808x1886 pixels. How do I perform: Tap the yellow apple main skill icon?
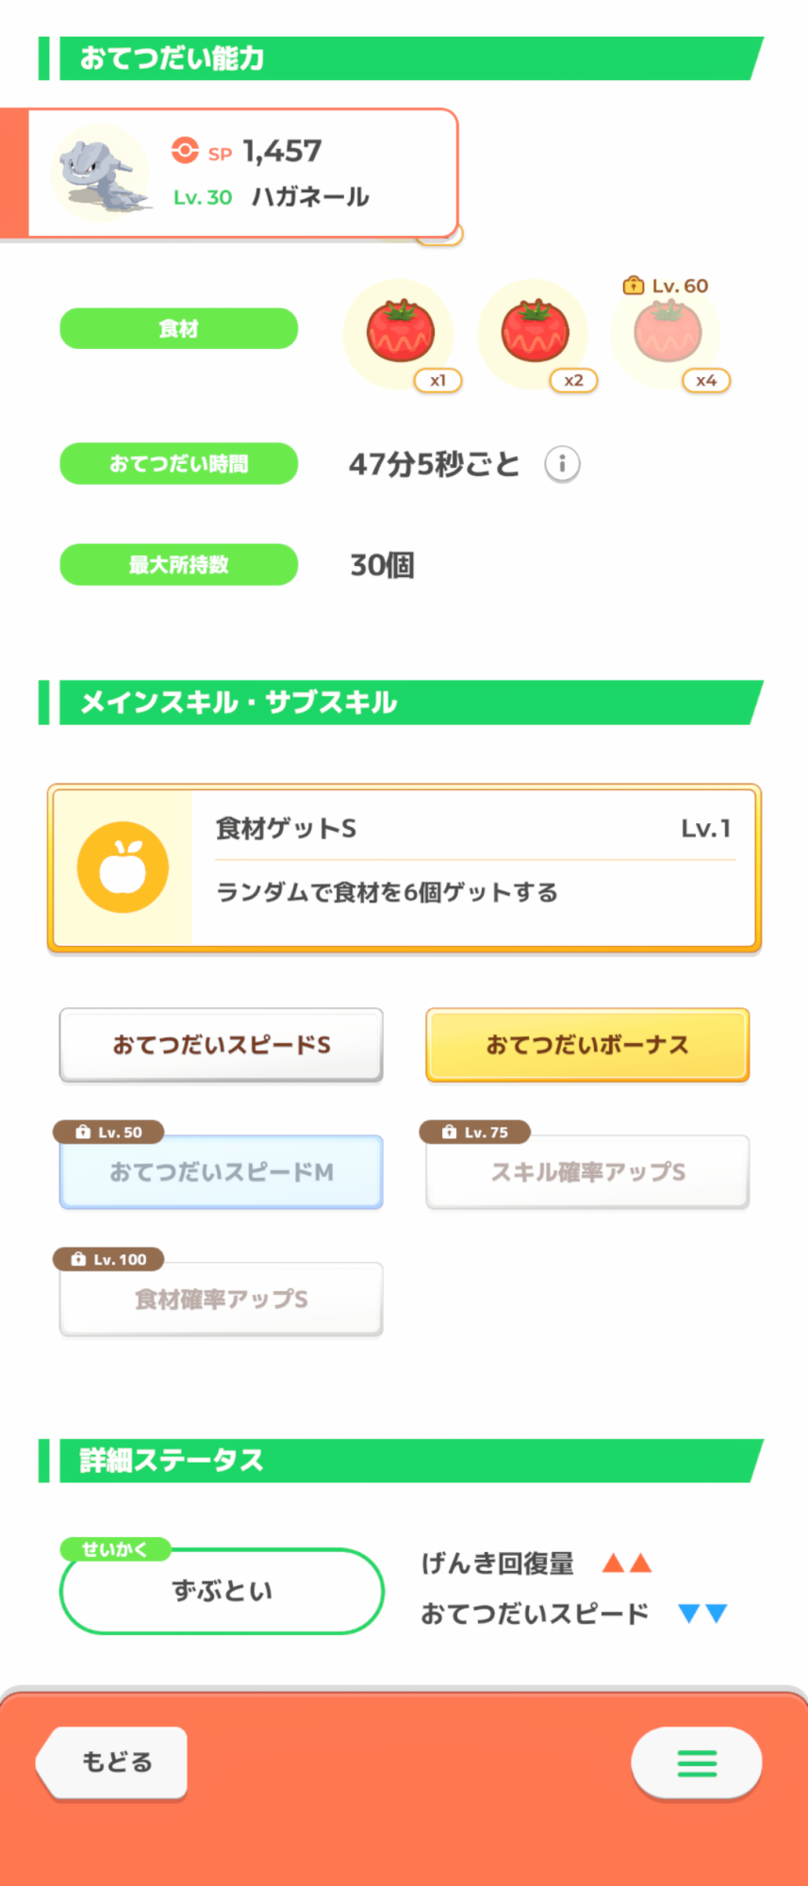(123, 868)
